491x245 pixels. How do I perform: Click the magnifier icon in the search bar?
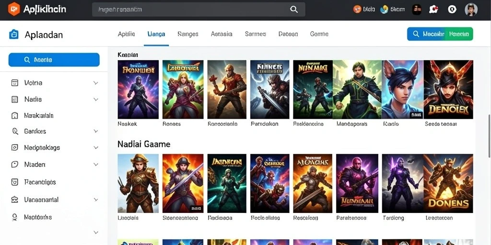[294, 10]
